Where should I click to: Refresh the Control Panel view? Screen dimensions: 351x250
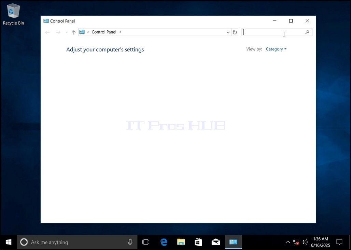tap(235, 32)
